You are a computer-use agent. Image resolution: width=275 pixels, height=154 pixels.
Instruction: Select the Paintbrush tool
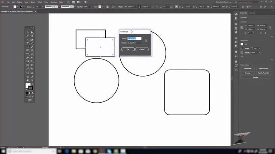[32, 47]
